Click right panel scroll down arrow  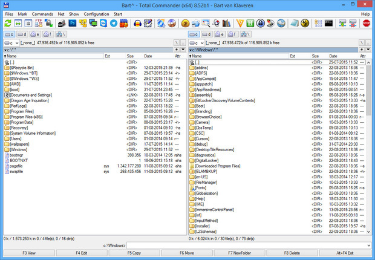[368, 232]
